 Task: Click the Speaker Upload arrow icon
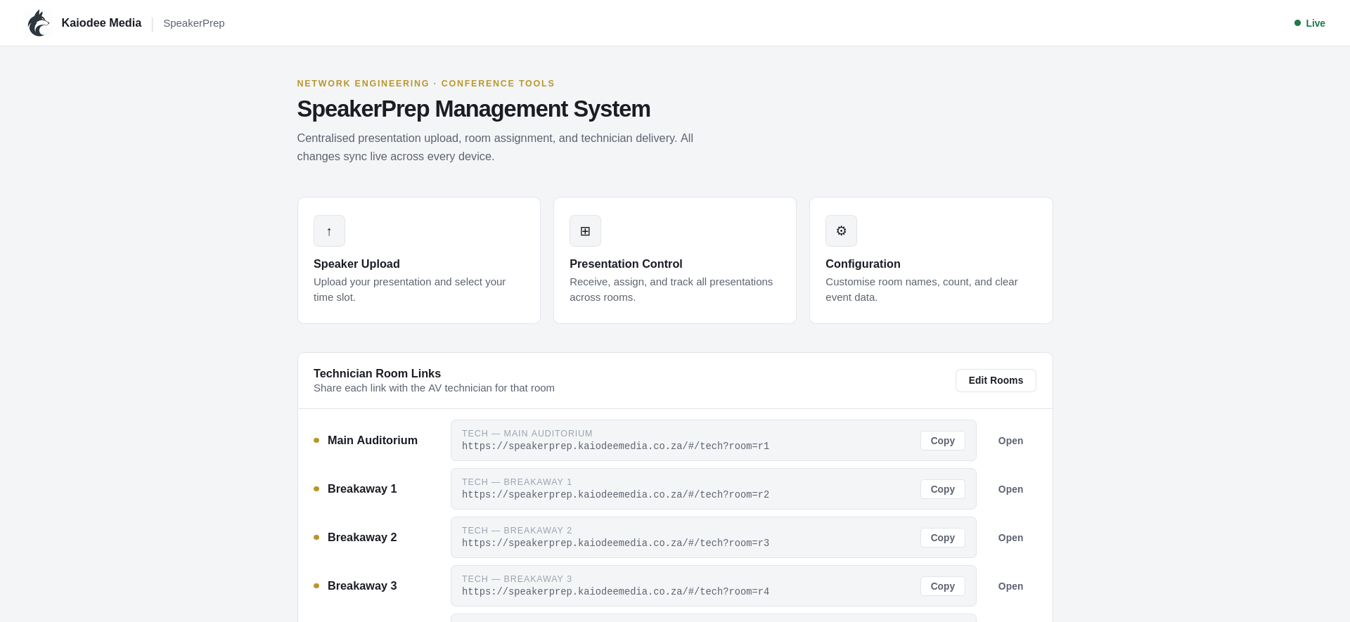click(x=329, y=231)
